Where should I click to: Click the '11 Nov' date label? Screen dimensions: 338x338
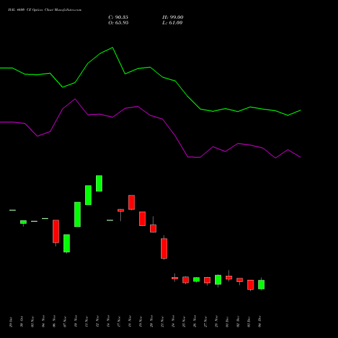pyautogui.click(x=87, y=322)
